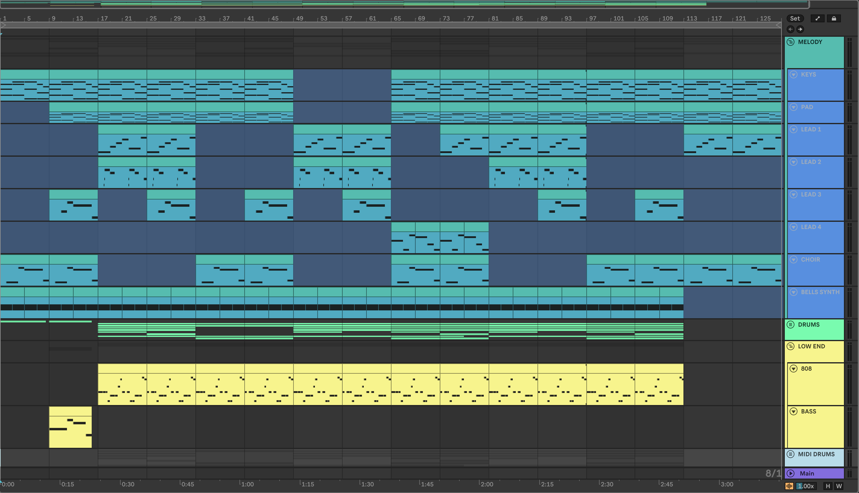Select the KEYS track title
859x493 pixels.
(808, 74)
